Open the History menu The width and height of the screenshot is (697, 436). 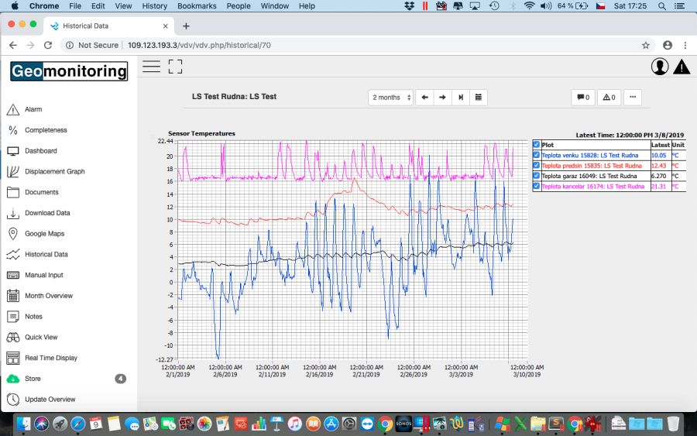[154, 5]
